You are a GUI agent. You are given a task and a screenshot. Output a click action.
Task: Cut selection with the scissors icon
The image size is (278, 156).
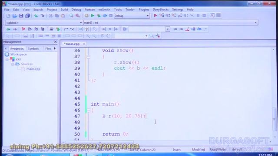[x=51, y=16]
